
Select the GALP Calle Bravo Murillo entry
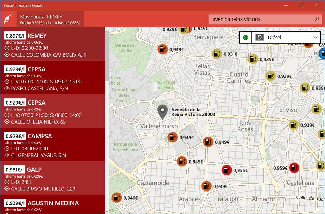coord(53,178)
